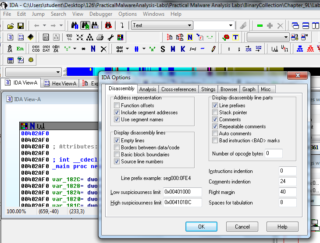Click the black X undefine icon
320x243 pixels.
(104, 49)
